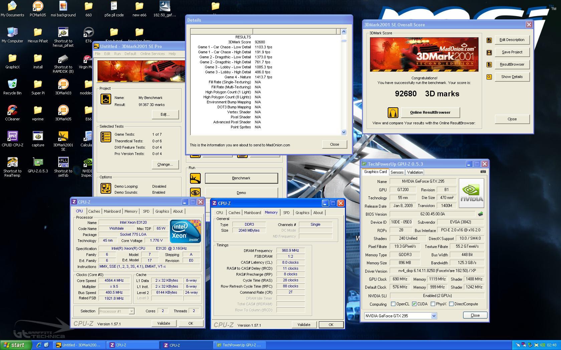Click the Edit Description button

click(x=512, y=40)
